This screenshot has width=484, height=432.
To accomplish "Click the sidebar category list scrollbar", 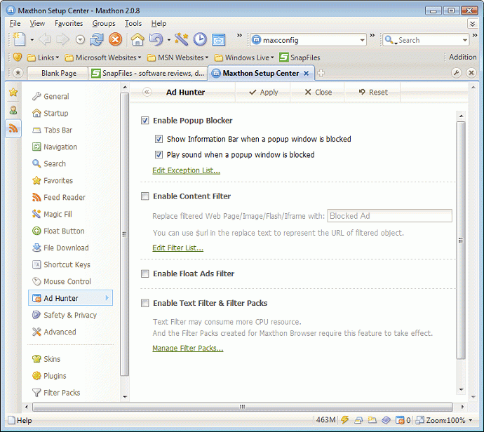I will (x=124, y=234).
